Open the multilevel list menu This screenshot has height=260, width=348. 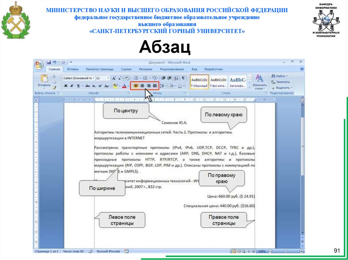(x=155, y=78)
